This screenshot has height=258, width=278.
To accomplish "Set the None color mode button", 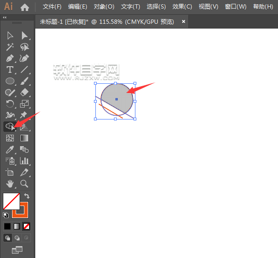I will [26, 226].
